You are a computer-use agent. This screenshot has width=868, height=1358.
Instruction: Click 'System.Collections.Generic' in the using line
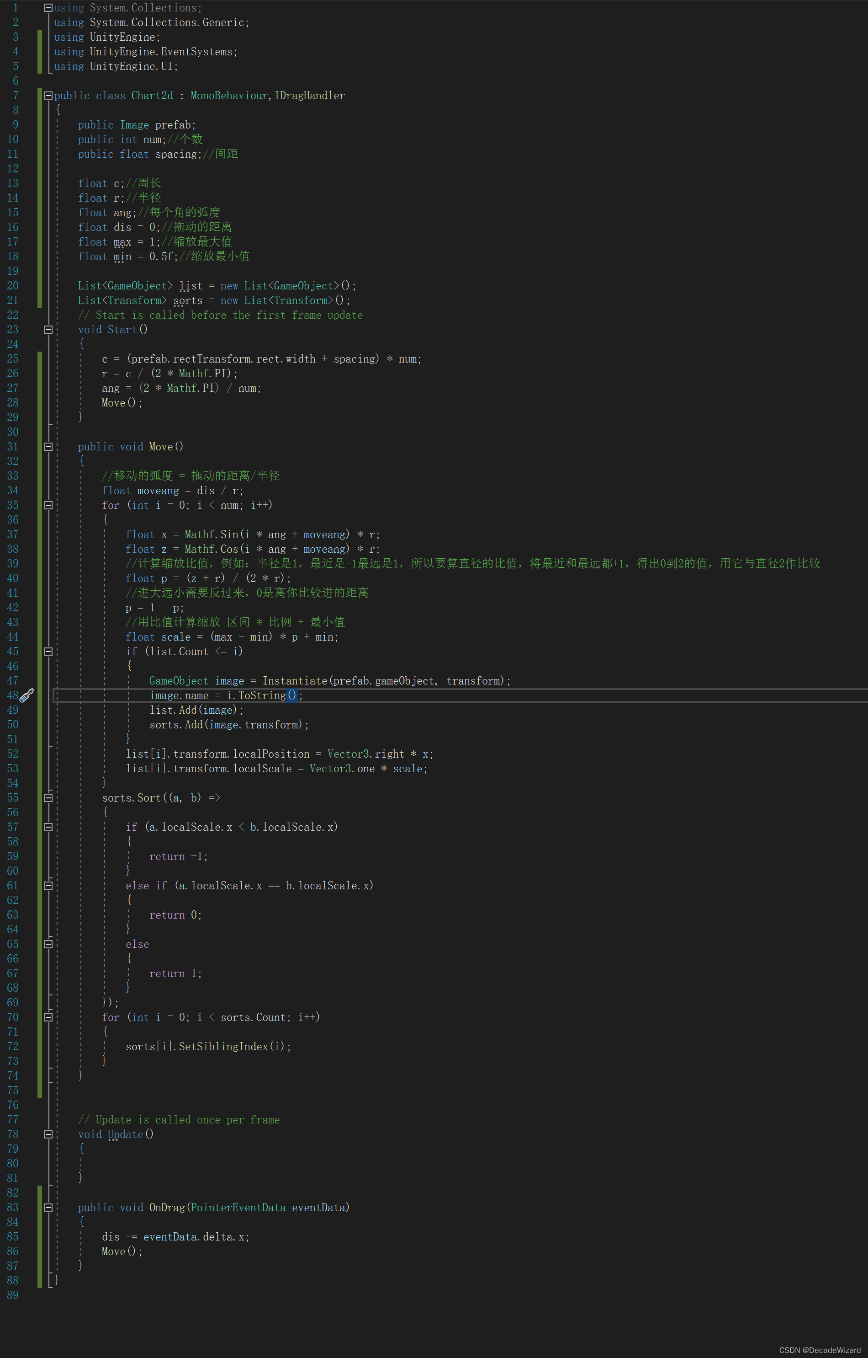[x=167, y=22]
